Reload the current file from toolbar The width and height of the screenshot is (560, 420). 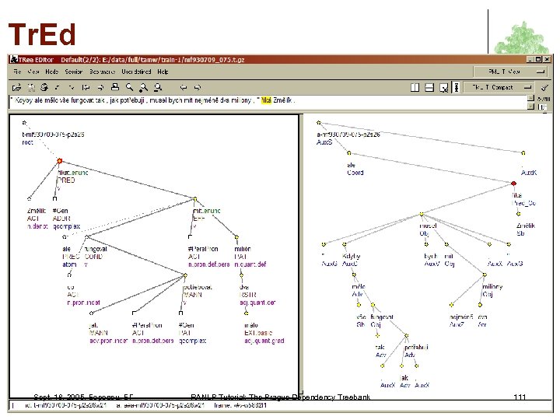pyautogui.click(x=44, y=87)
